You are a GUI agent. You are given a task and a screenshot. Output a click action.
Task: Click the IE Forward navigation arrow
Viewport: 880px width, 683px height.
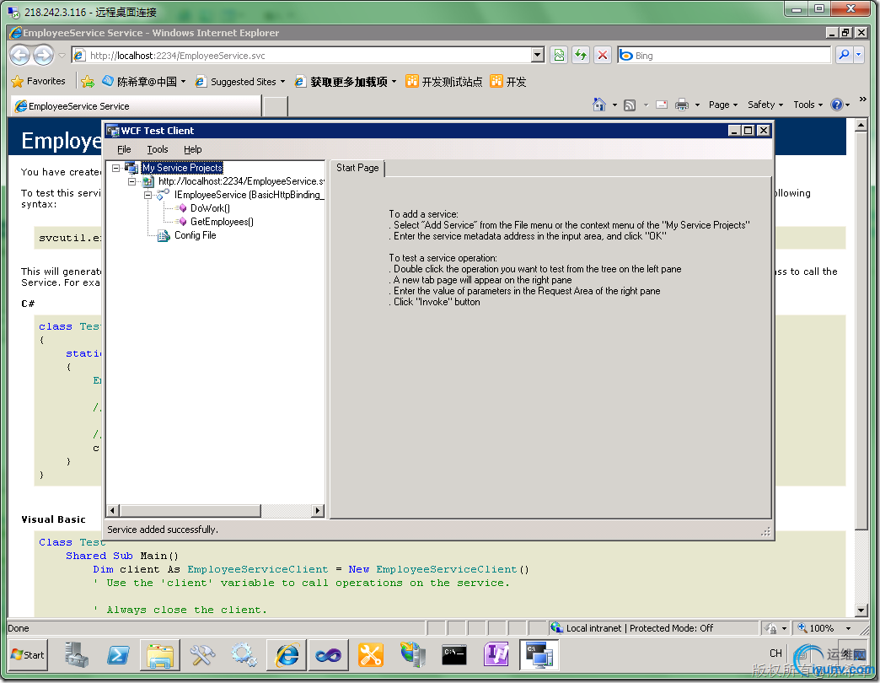tap(43, 55)
